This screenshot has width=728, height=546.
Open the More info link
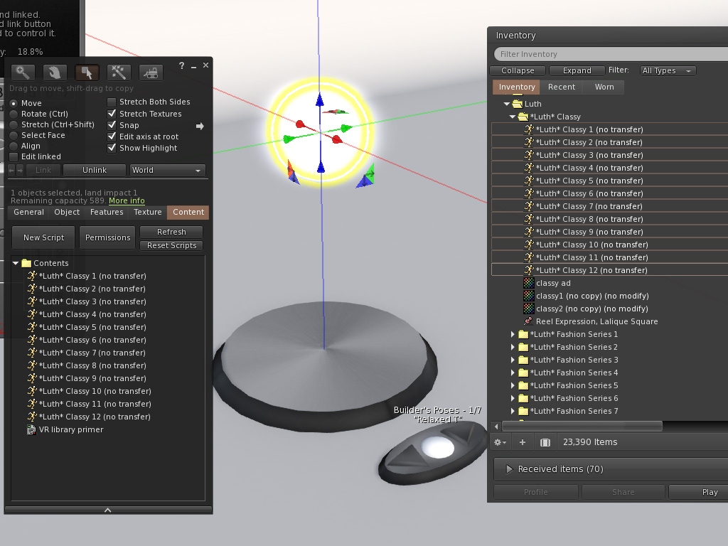tap(127, 200)
